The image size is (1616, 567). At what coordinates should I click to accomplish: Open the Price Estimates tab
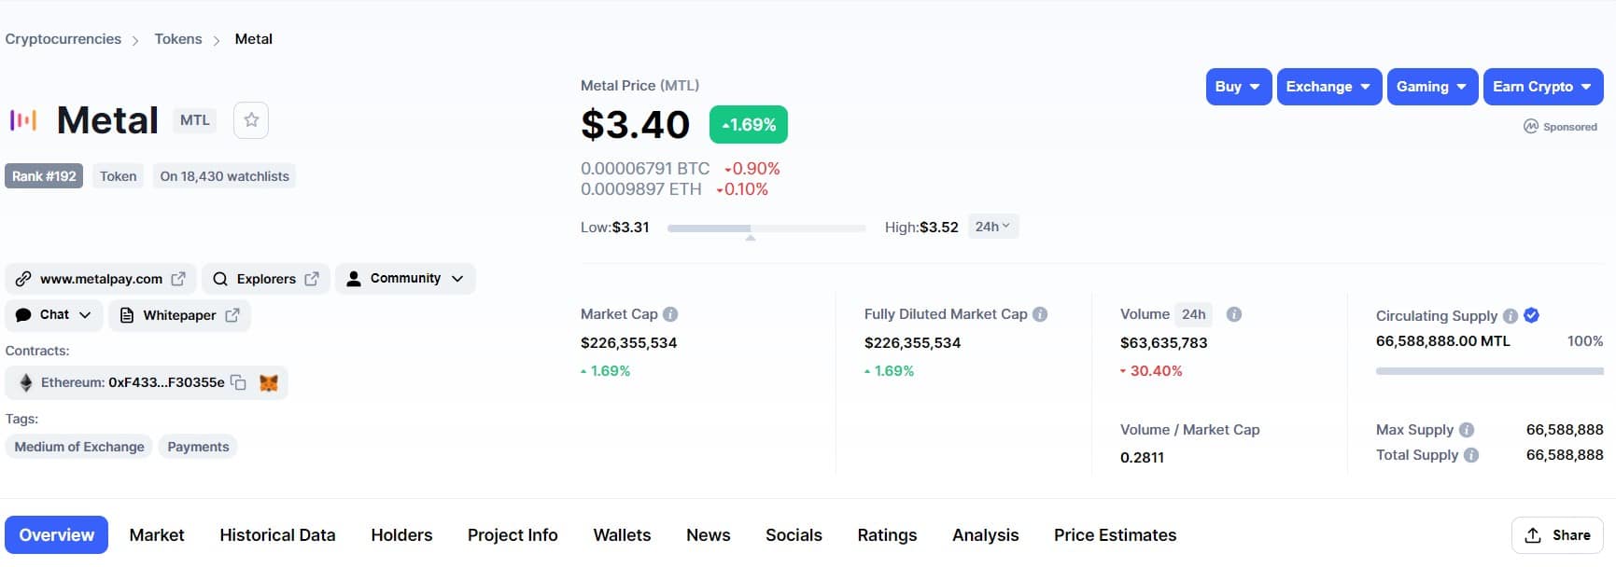tap(1115, 535)
